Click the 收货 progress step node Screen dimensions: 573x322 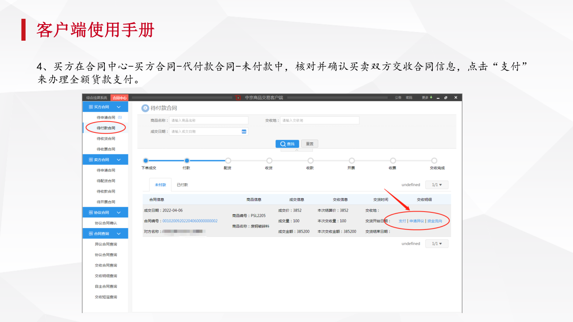click(269, 161)
